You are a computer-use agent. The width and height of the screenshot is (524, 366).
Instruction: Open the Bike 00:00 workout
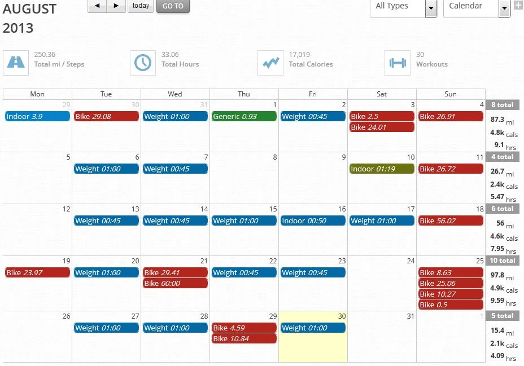[x=175, y=283]
